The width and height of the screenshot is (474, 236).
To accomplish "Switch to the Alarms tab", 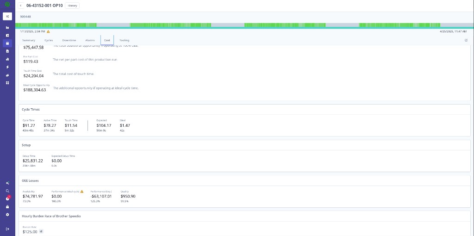I will [x=90, y=40].
